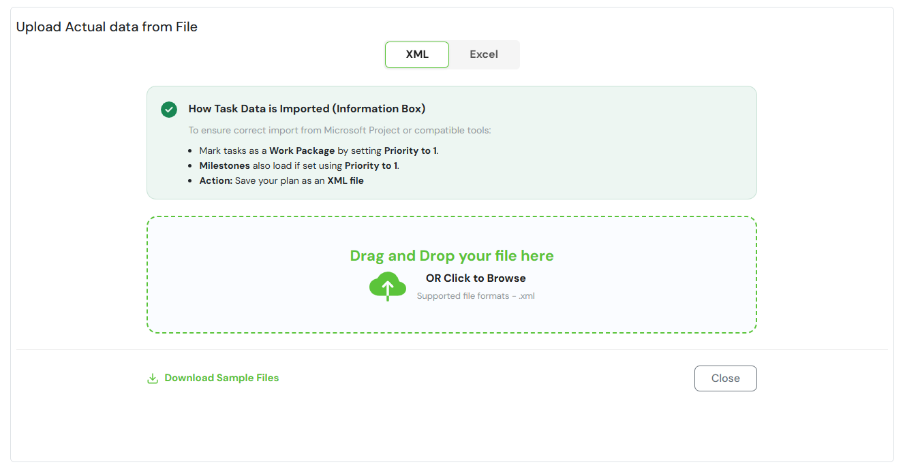This screenshot has width=905, height=469.
Task: Click the Upload Actual data from File title
Action: pos(107,27)
